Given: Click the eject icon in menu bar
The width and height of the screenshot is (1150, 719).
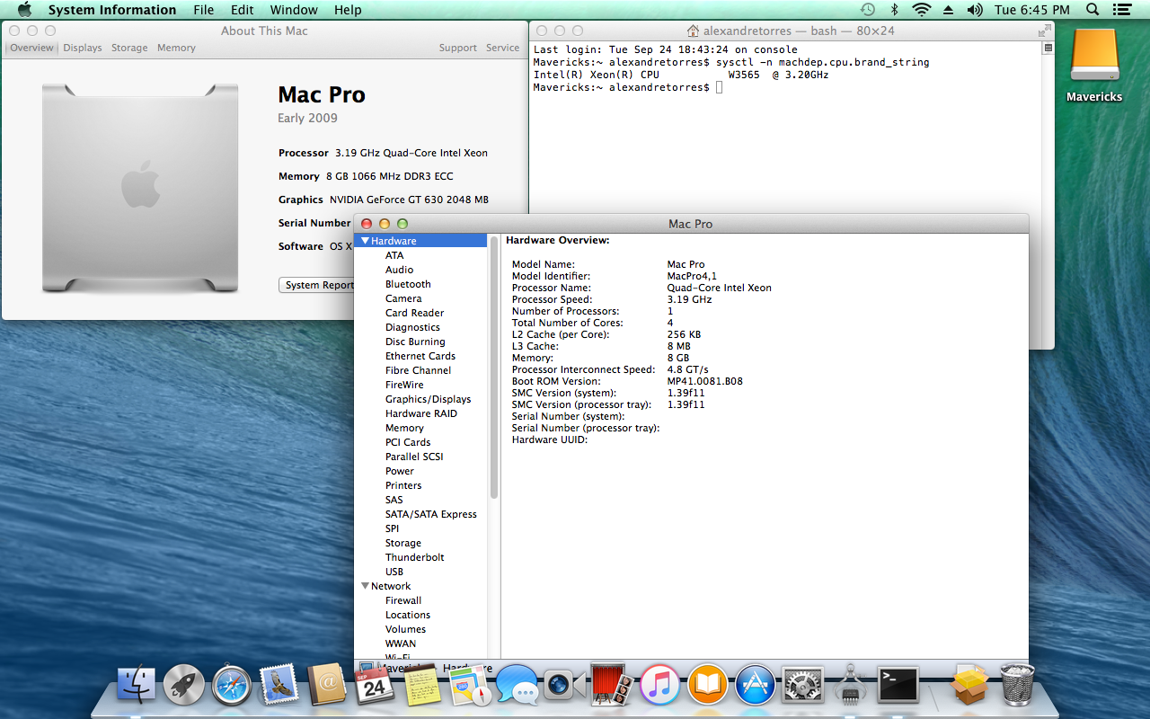Looking at the screenshot, I should click(x=949, y=10).
